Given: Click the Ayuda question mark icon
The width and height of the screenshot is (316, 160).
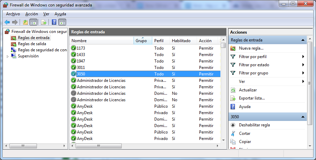Looking at the screenshot, I should click(233, 107).
